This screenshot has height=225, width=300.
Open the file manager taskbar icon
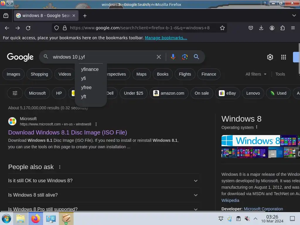(x=21, y=219)
